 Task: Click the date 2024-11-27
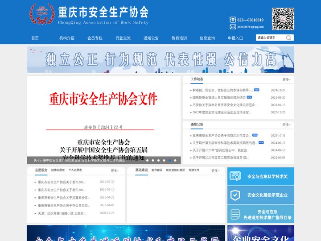278,90
